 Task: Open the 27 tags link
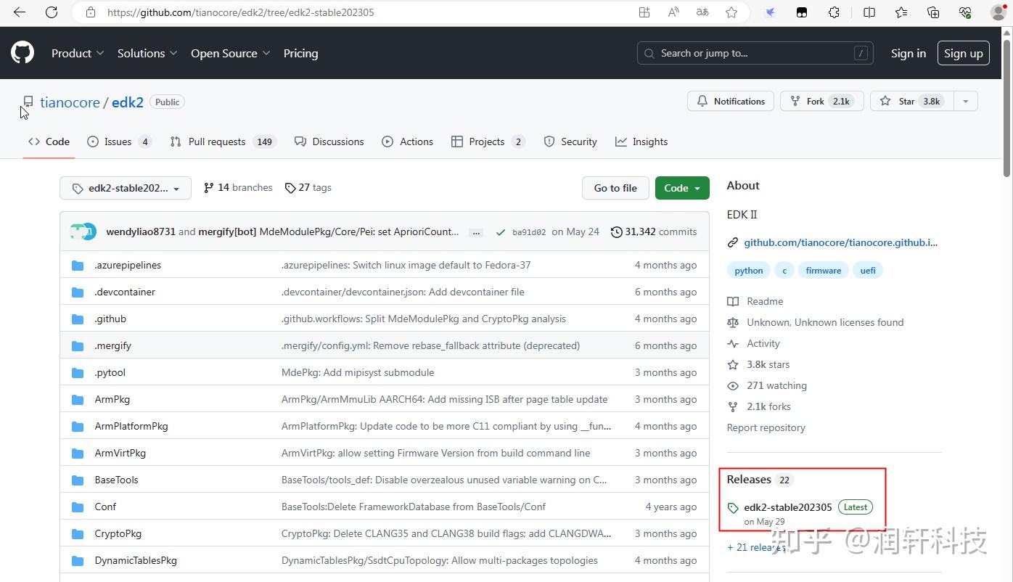(x=308, y=187)
